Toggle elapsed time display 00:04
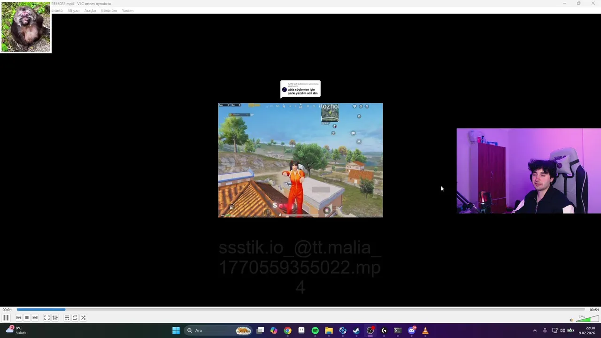The image size is (601, 338). tap(7, 310)
